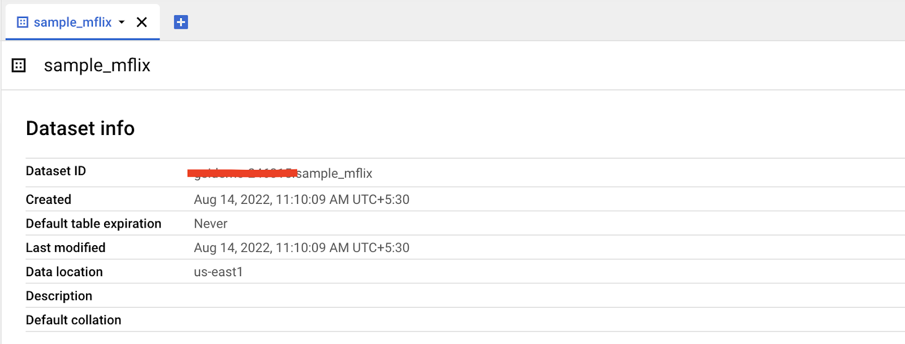The width and height of the screenshot is (905, 344).
Task: Click the blue dataset symbol before sample_mflix label
Action: 23,22
